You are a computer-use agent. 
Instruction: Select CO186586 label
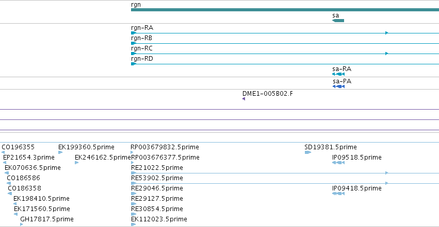[x=24, y=179]
